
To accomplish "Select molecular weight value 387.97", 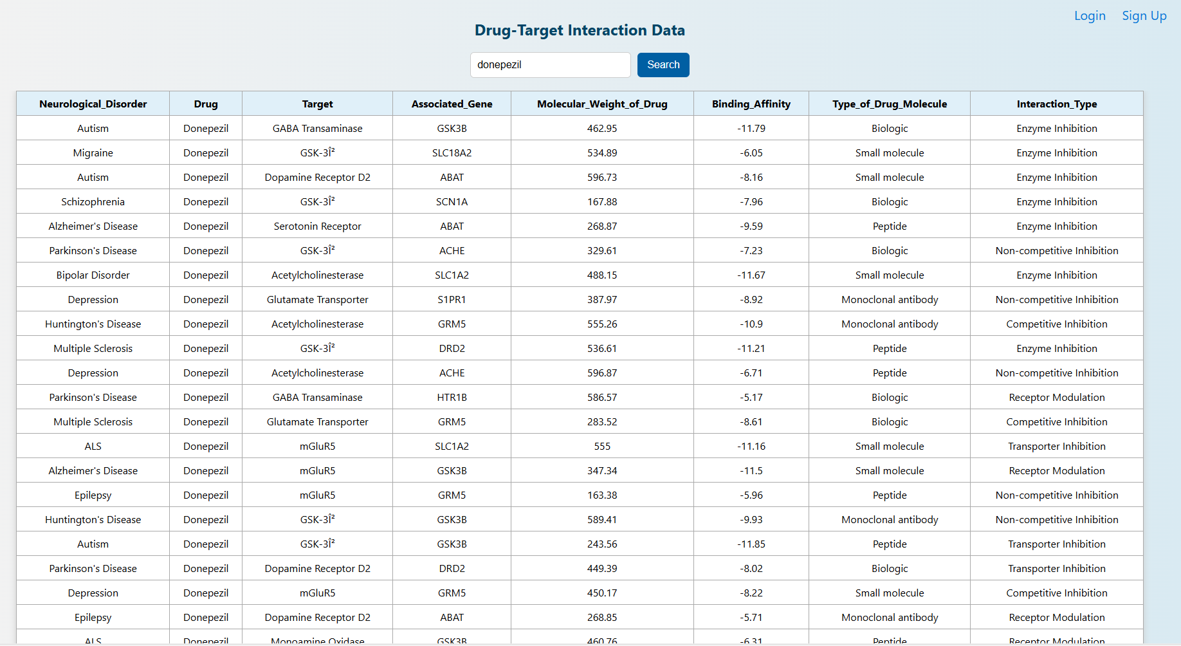I will tap(602, 299).
